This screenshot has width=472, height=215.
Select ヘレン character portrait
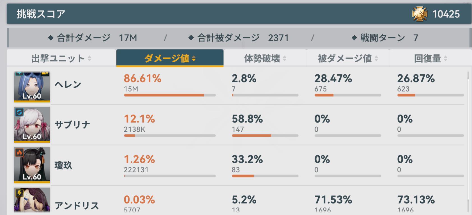(32, 87)
